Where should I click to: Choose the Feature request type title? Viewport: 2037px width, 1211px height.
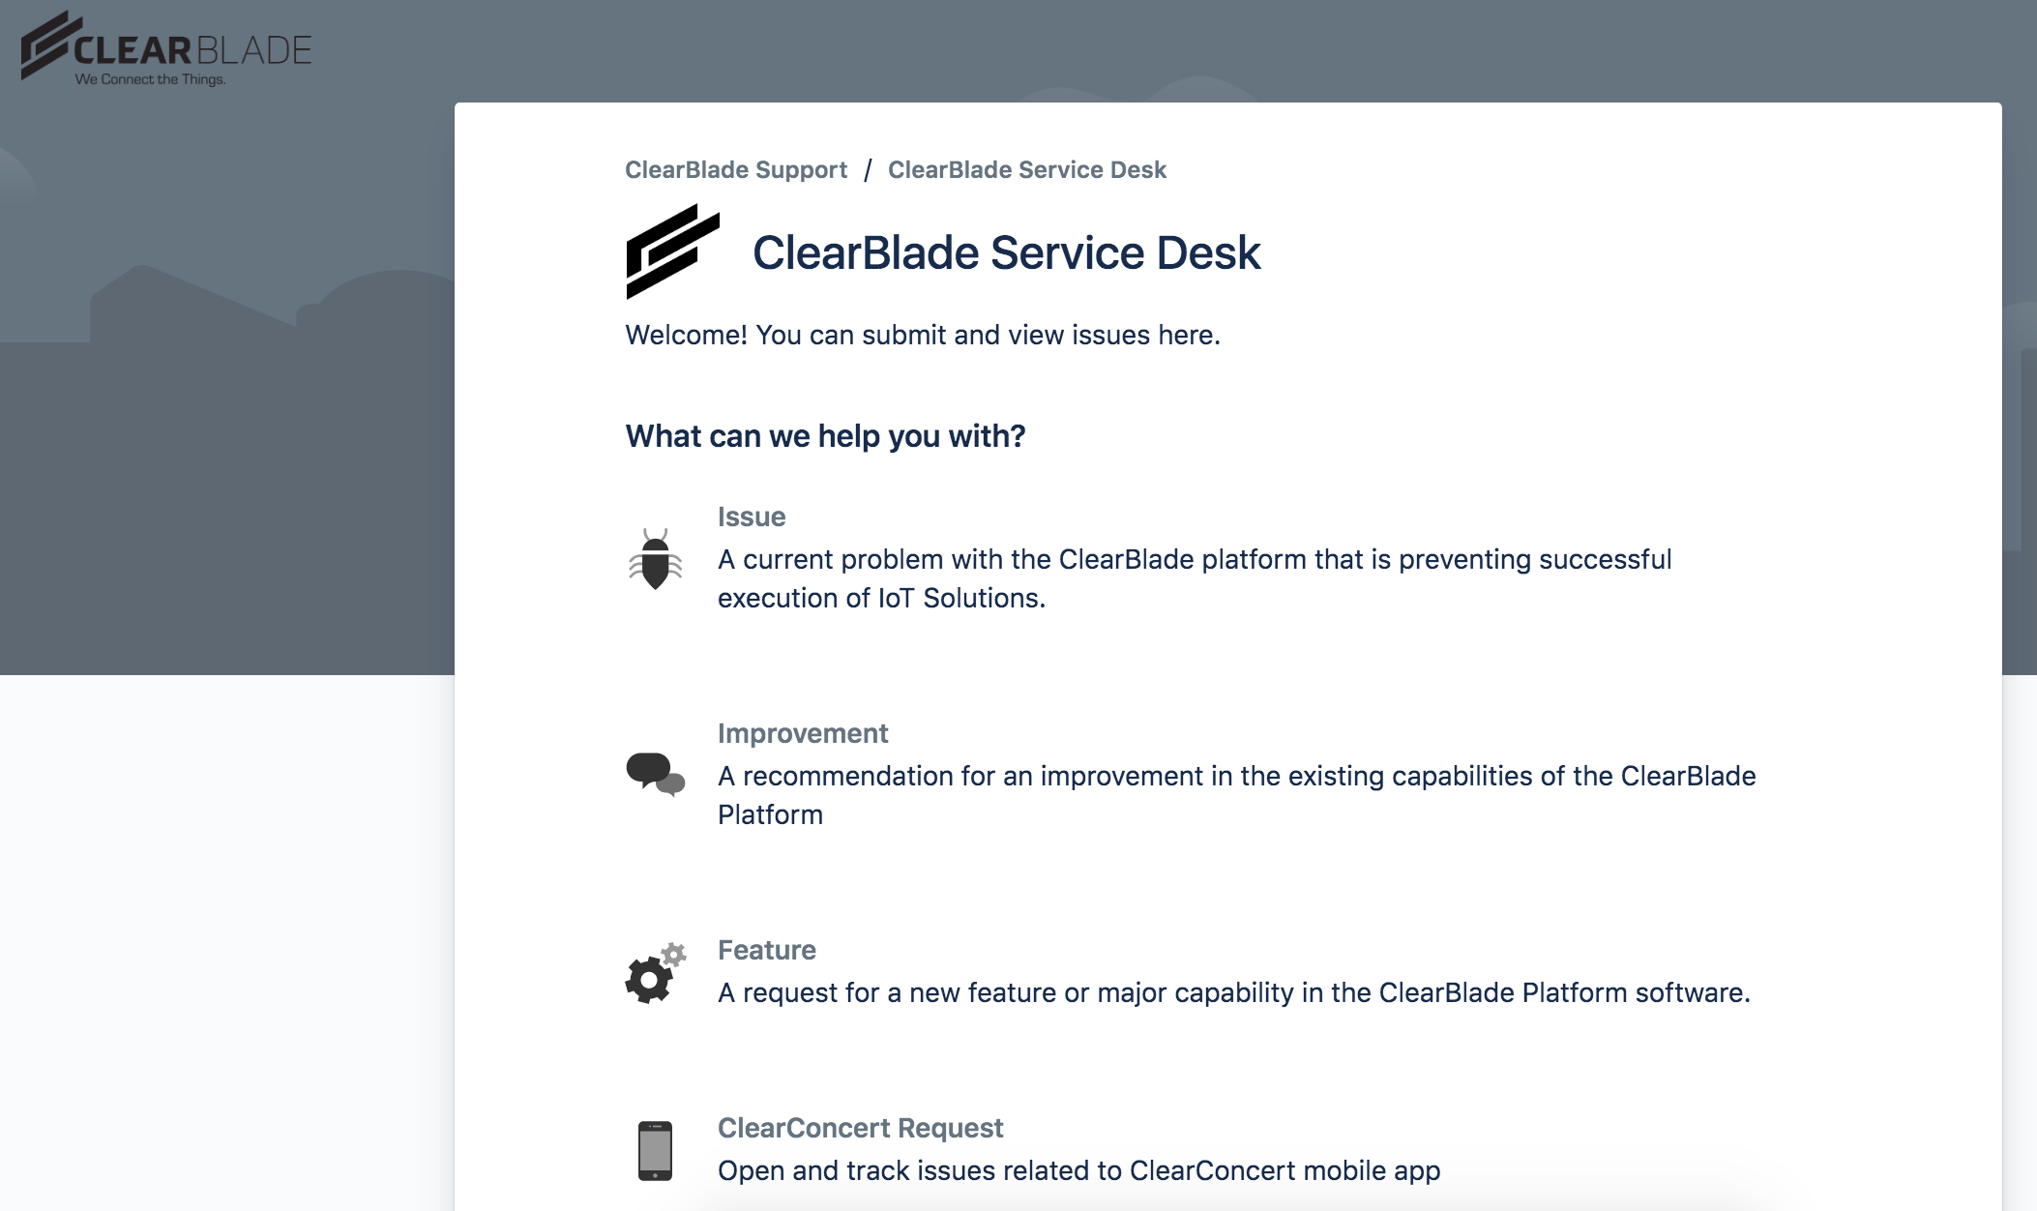click(766, 951)
